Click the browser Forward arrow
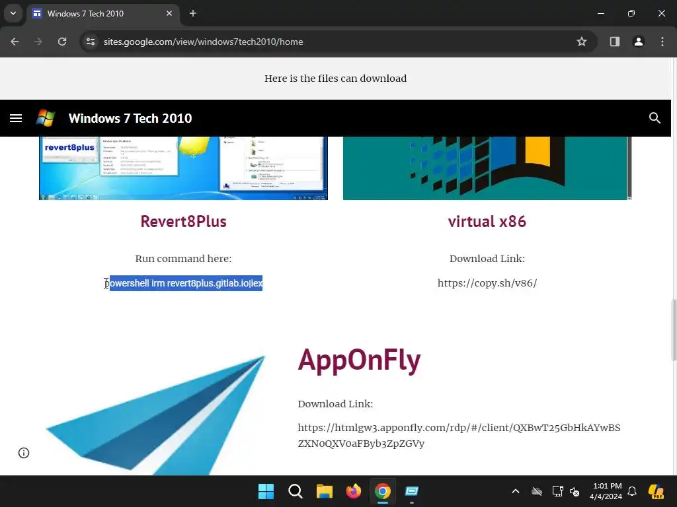This screenshot has height=507, width=677. pyautogui.click(x=38, y=42)
